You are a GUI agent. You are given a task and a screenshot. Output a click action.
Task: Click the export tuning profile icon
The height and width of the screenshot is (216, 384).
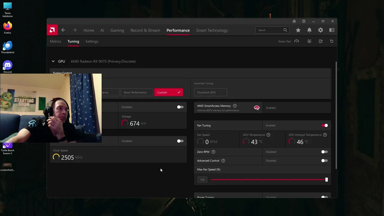(x=321, y=41)
